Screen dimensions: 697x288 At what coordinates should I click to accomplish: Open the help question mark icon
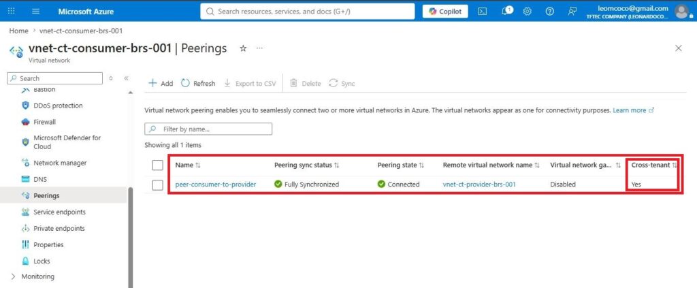(x=549, y=12)
